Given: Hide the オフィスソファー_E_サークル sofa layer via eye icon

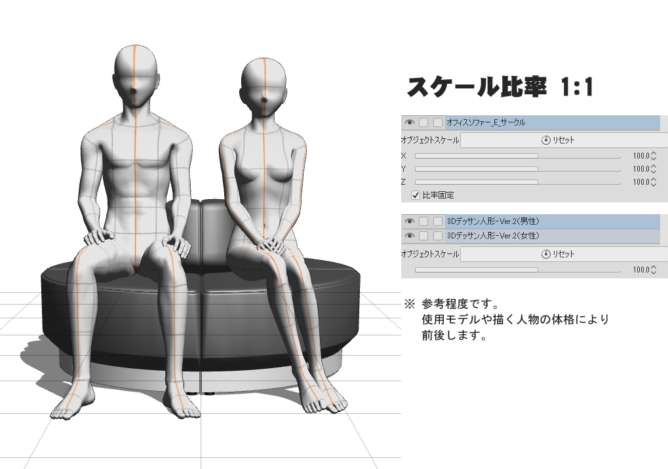Looking at the screenshot, I should (x=409, y=122).
